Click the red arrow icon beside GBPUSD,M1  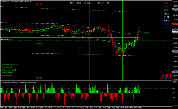click(x=1, y=1)
